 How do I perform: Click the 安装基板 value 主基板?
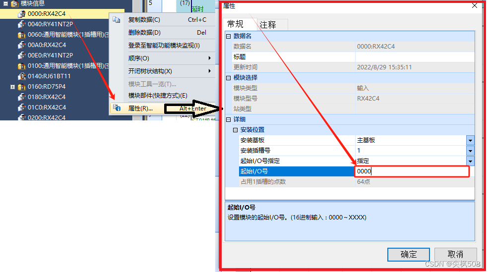click(366, 141)
